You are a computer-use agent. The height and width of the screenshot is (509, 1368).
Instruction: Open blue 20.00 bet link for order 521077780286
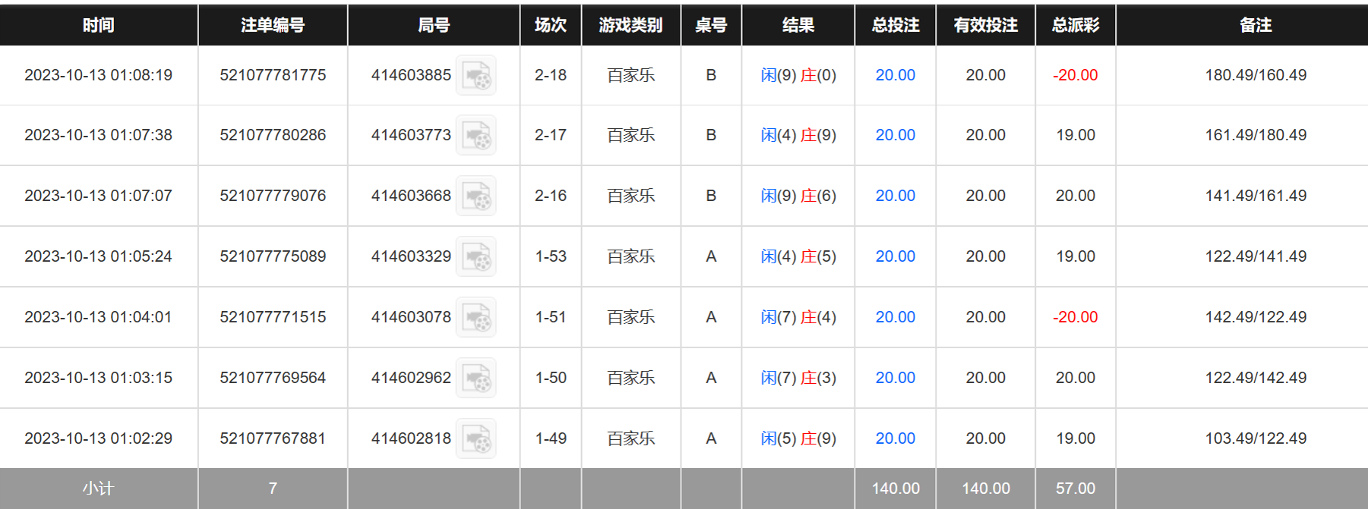click(x=896, y=135)
